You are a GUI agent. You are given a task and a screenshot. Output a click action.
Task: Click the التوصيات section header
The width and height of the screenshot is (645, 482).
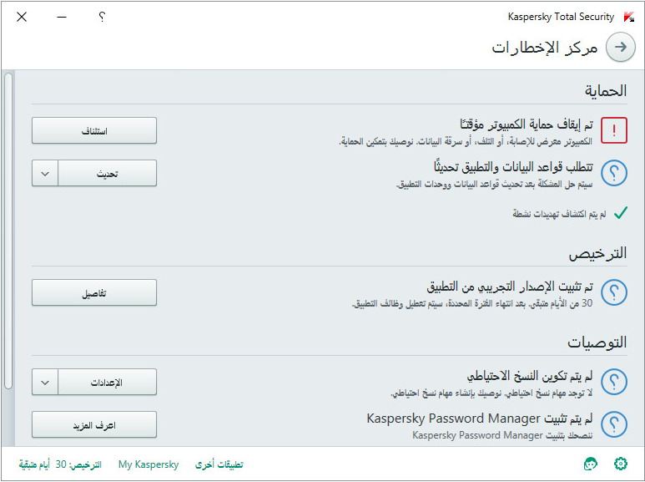pos(597,342)
